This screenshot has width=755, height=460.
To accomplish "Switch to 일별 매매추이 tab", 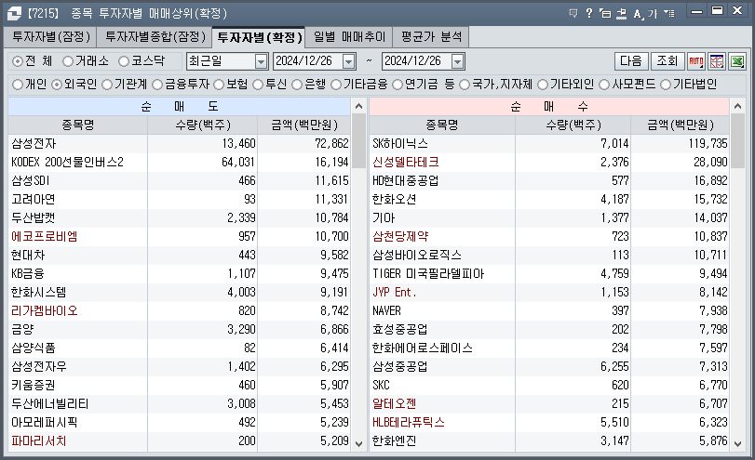I will 349,37.
